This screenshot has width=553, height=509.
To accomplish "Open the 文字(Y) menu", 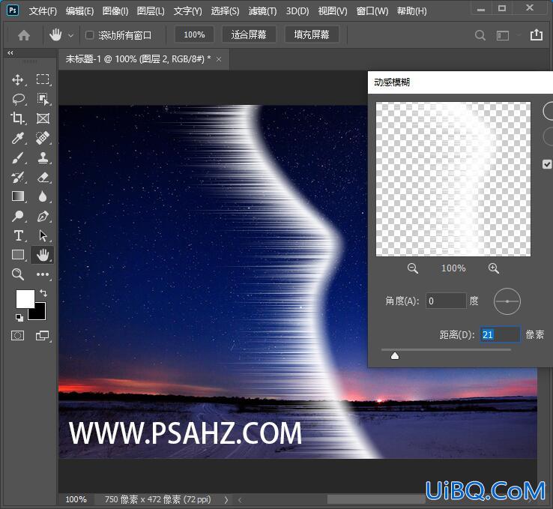I will coord(187,11).
